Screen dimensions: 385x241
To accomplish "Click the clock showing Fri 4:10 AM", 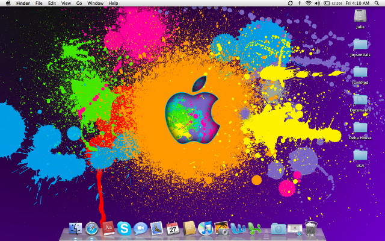I will point(357,3).
